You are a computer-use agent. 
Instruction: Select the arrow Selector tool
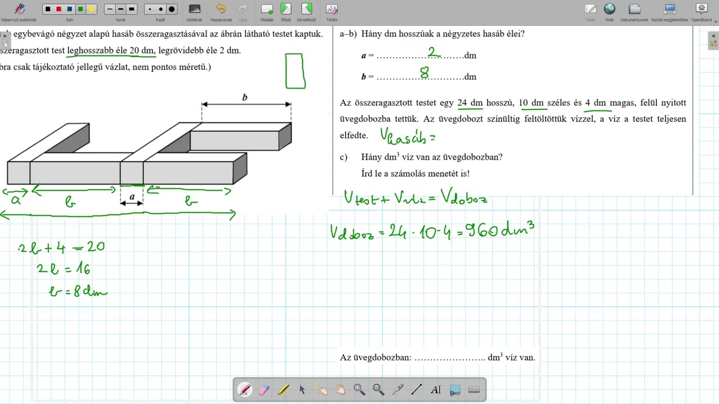tap(302, 389)
